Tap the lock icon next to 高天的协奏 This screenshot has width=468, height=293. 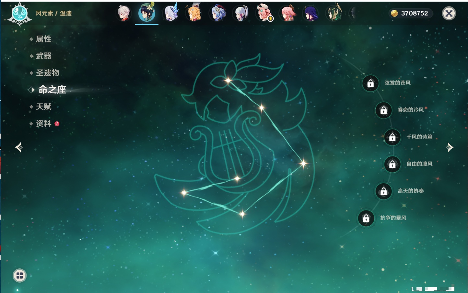pyautogui.click(x=384, y=191)
